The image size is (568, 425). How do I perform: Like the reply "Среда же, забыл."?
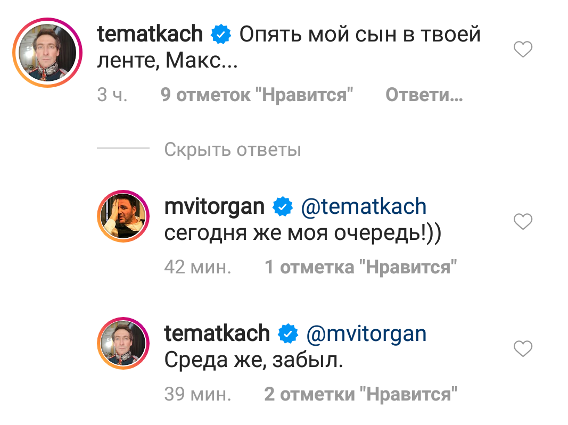pos(523,349)
